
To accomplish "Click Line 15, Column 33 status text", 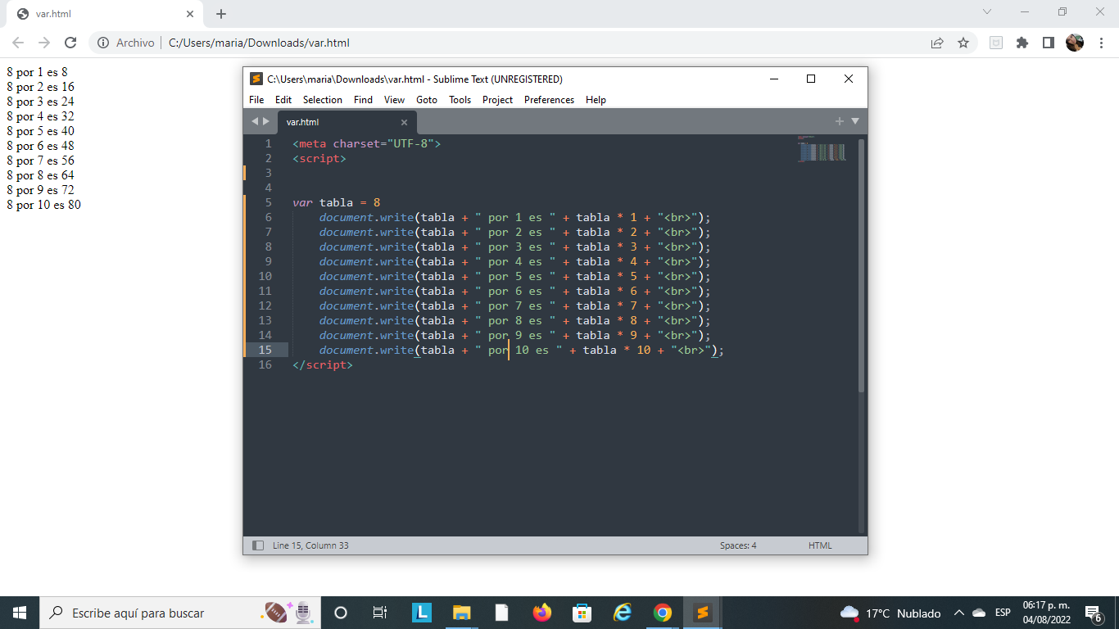I will click(x=310, y=545).
